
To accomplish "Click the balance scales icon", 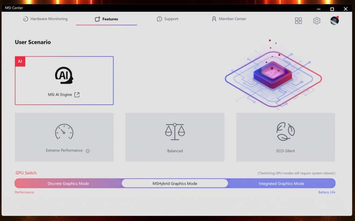I will click(175, 131).
